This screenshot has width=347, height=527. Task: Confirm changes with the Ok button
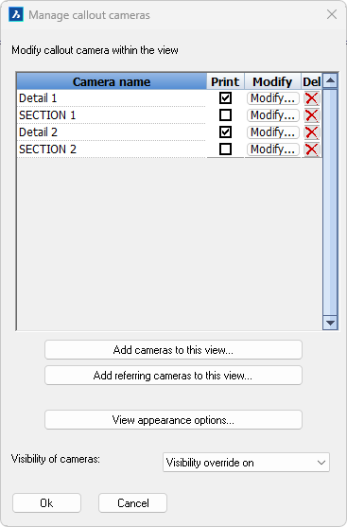click(46, 502)
